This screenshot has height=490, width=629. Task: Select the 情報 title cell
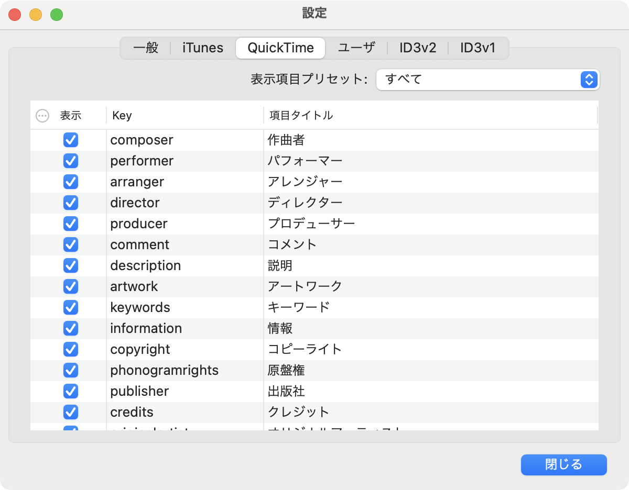[x=431, y=328]
